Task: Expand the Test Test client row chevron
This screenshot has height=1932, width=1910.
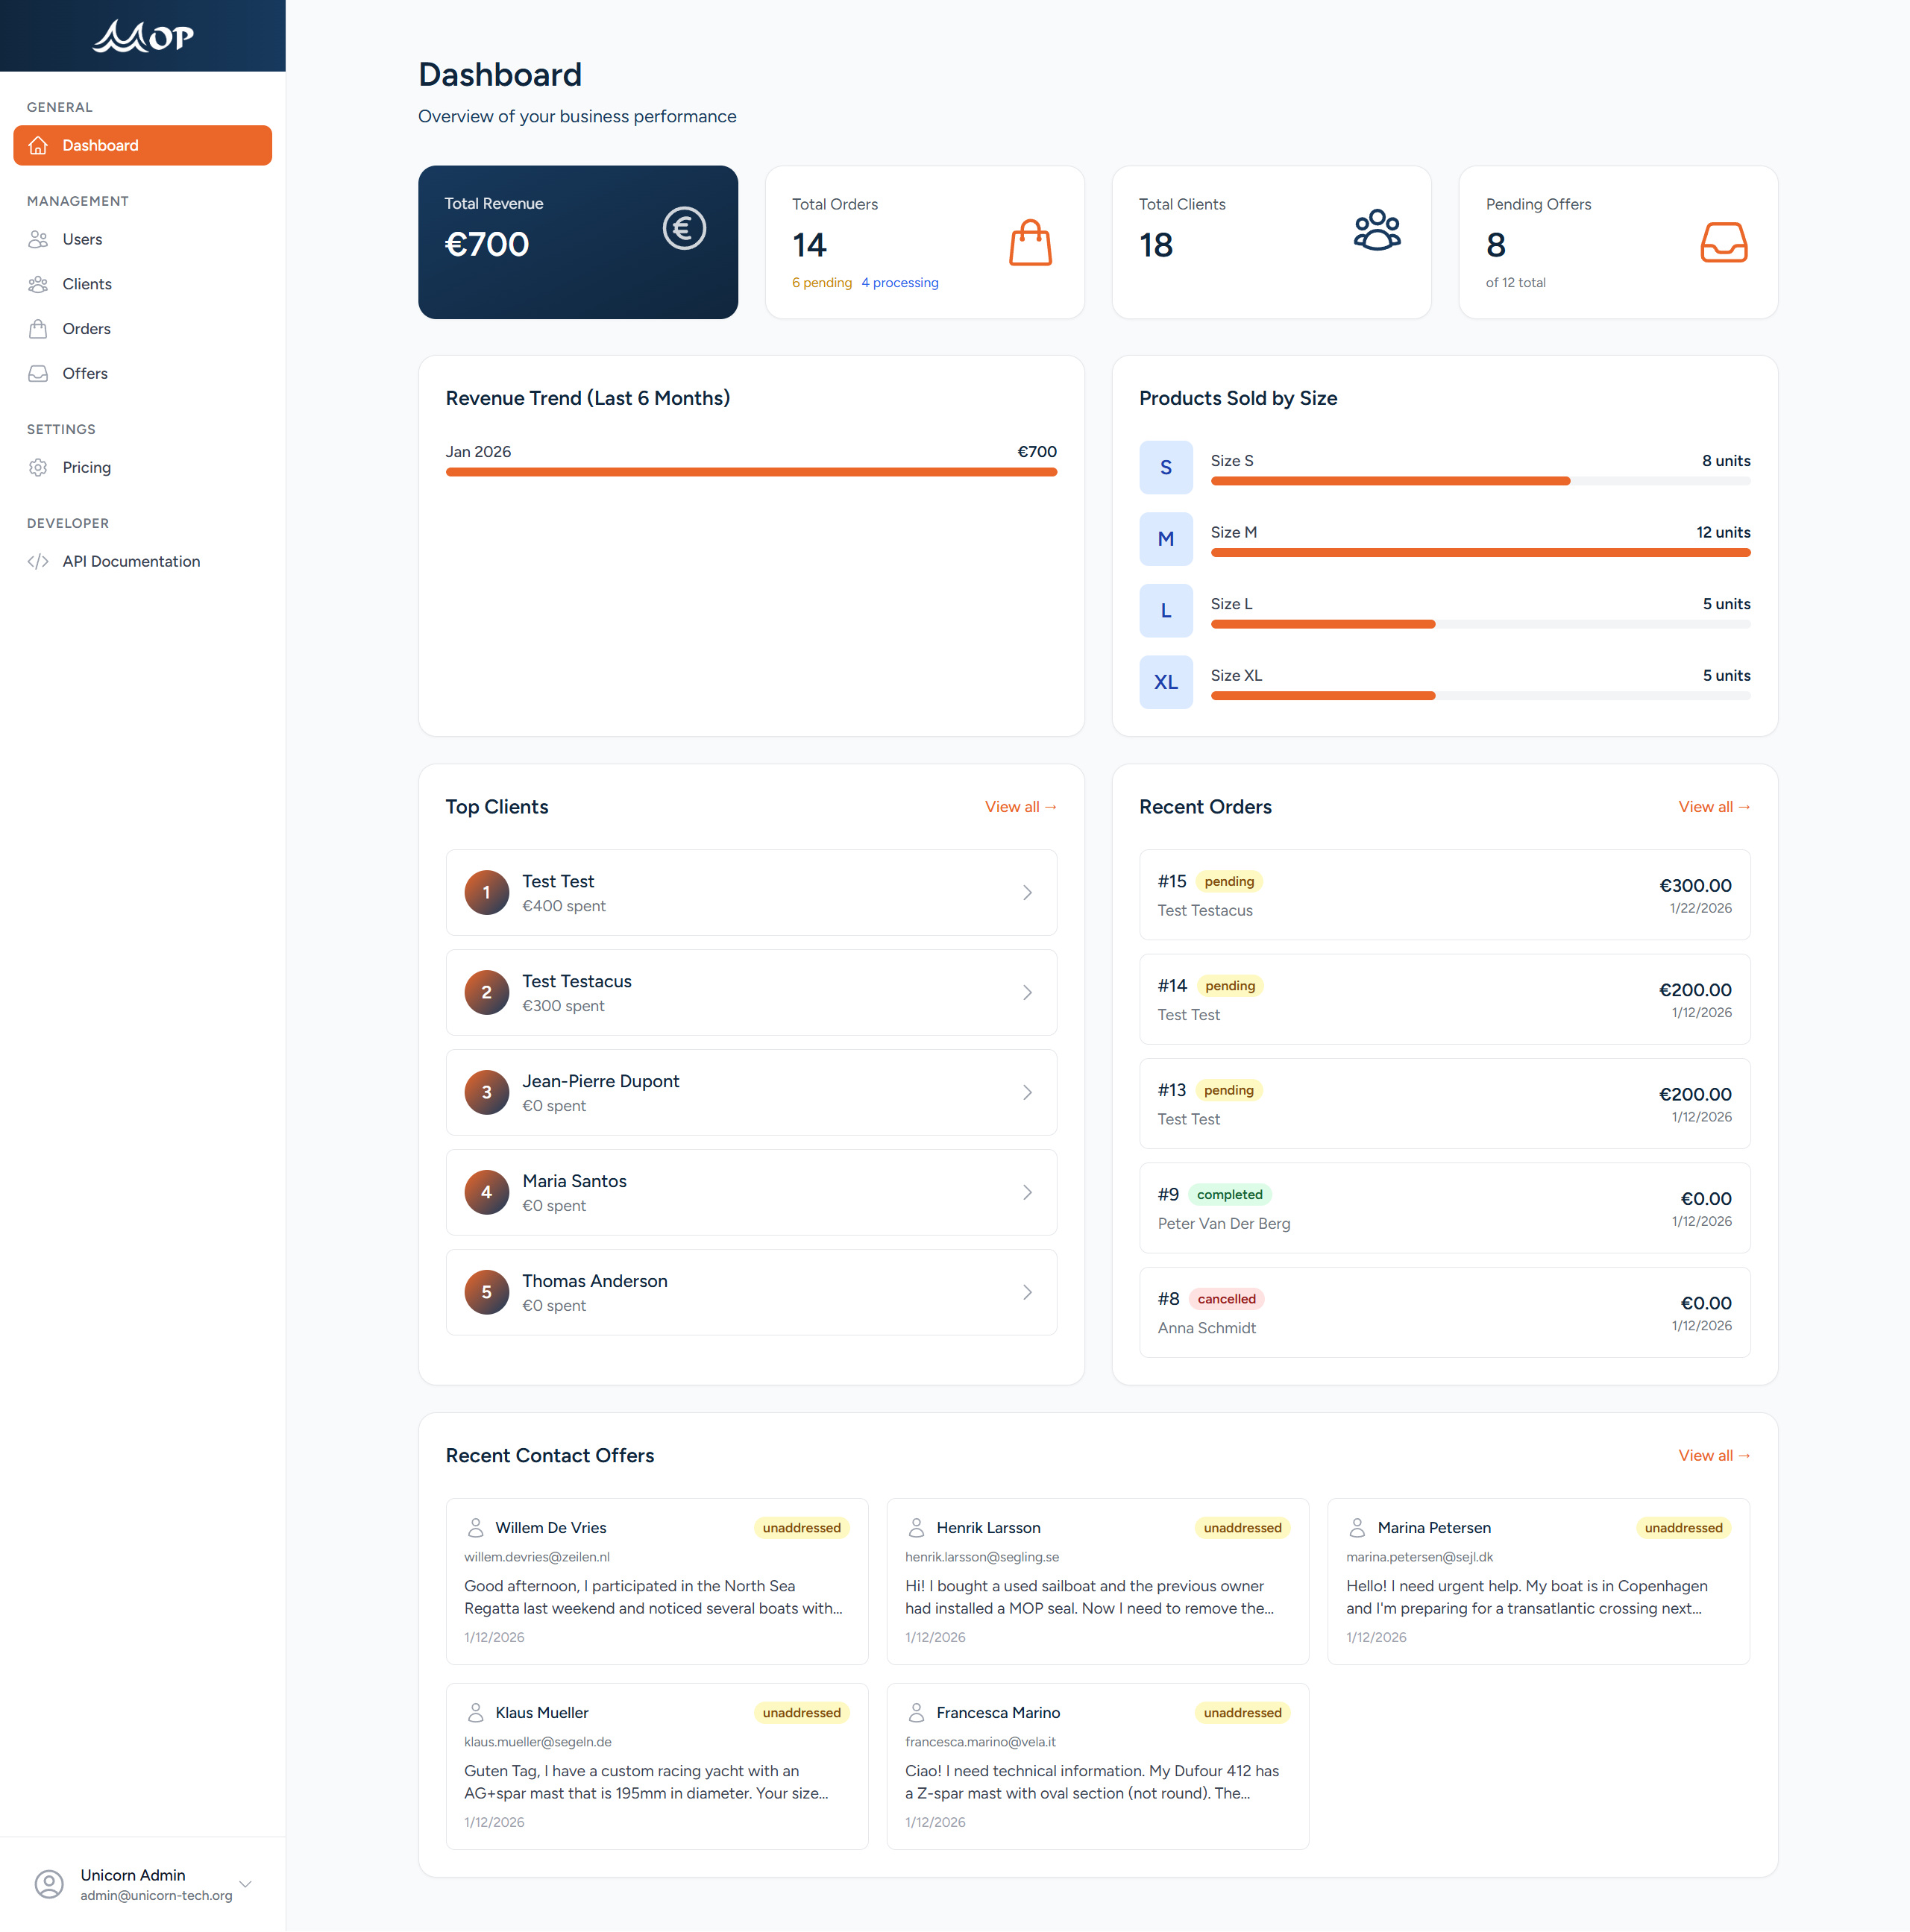Action: [1027, 892]
